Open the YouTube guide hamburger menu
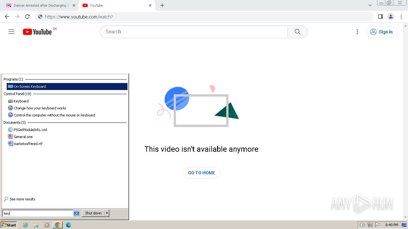 pos(11,32)
